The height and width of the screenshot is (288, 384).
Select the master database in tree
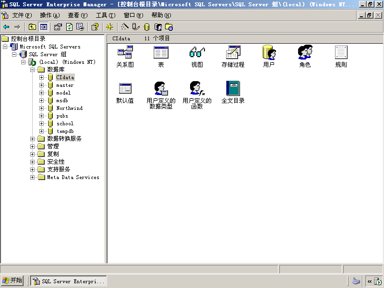coord(65,85)
